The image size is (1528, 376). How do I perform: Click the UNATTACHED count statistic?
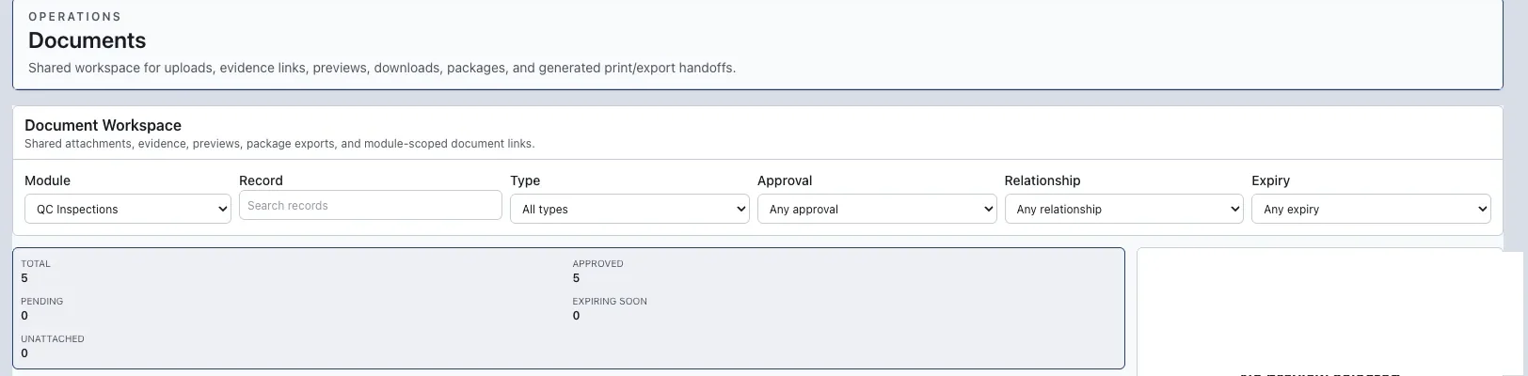tap(53, 346)
